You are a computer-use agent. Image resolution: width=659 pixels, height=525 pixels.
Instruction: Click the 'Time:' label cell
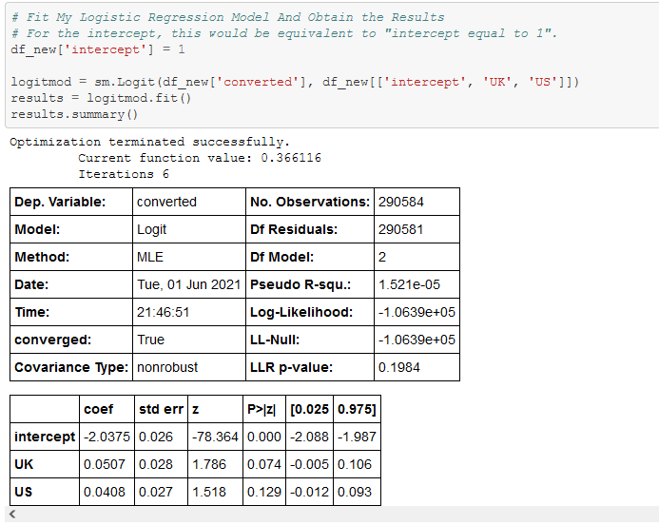71,312
